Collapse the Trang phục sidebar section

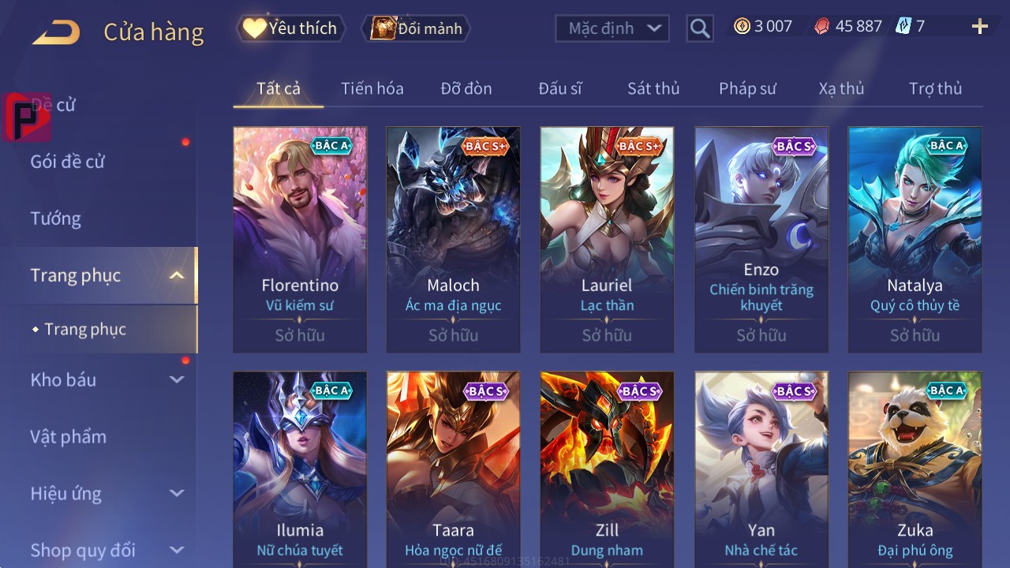click(177, 275)
